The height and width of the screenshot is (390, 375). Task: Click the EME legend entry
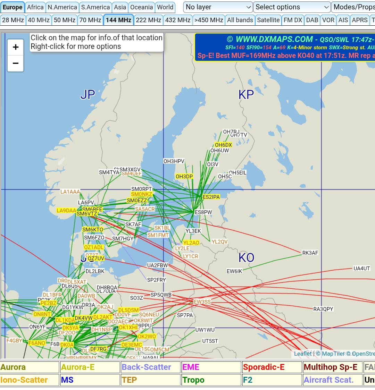(x=211, y=367)
